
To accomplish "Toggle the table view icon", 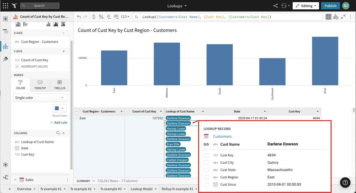I will [328, 17].
